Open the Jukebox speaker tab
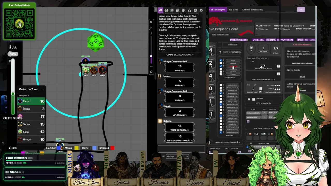The width and height of the screenshot is (331, 186). click(184, 10)
